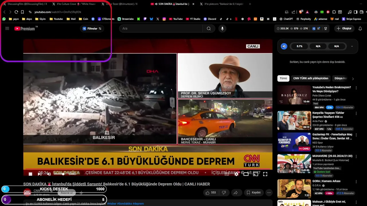Cast the video to a device

click(255, 174)
